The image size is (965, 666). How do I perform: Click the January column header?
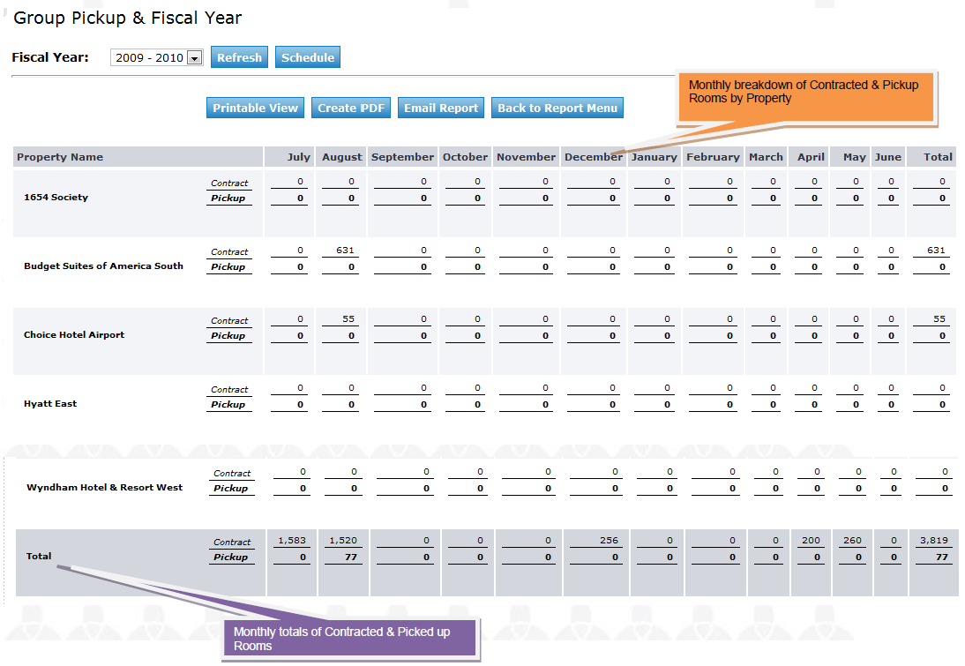tap(655, 157)
